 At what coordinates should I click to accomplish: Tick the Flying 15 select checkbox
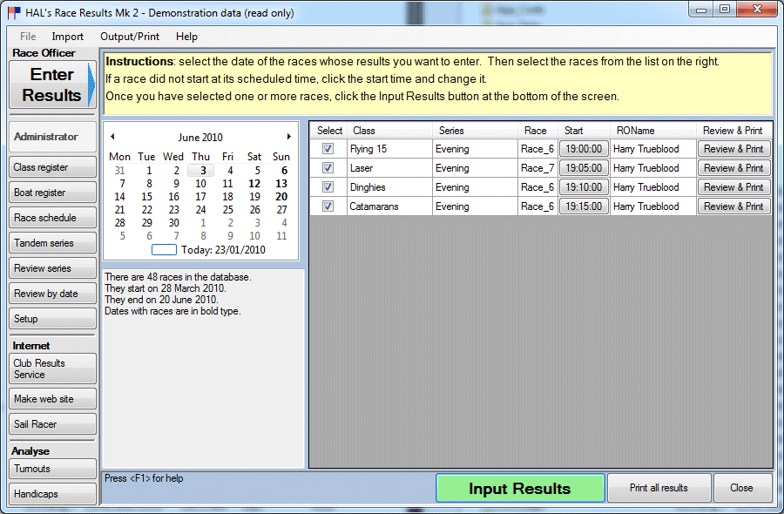(328, 148)
